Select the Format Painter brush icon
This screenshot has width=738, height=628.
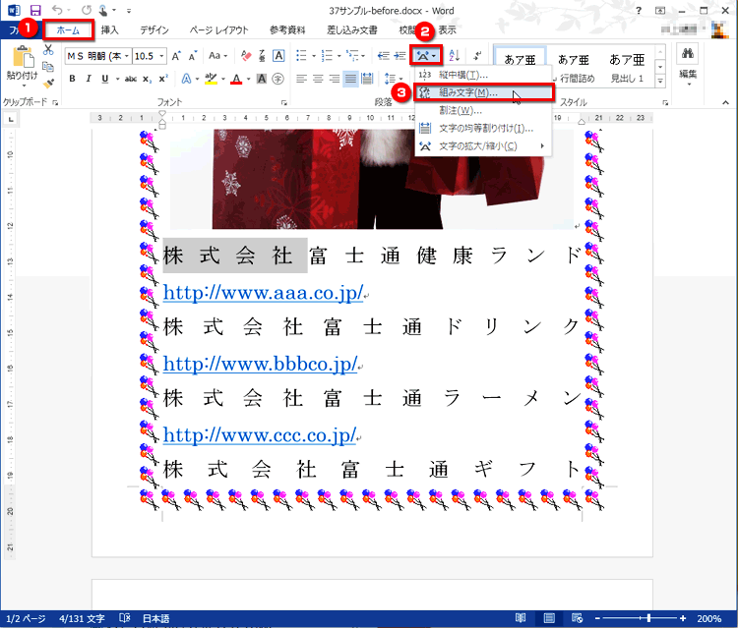tap(48, 84)
